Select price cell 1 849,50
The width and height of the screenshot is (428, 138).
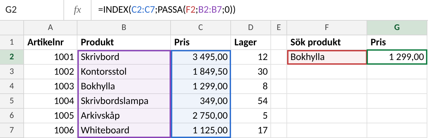coord(201,71)
